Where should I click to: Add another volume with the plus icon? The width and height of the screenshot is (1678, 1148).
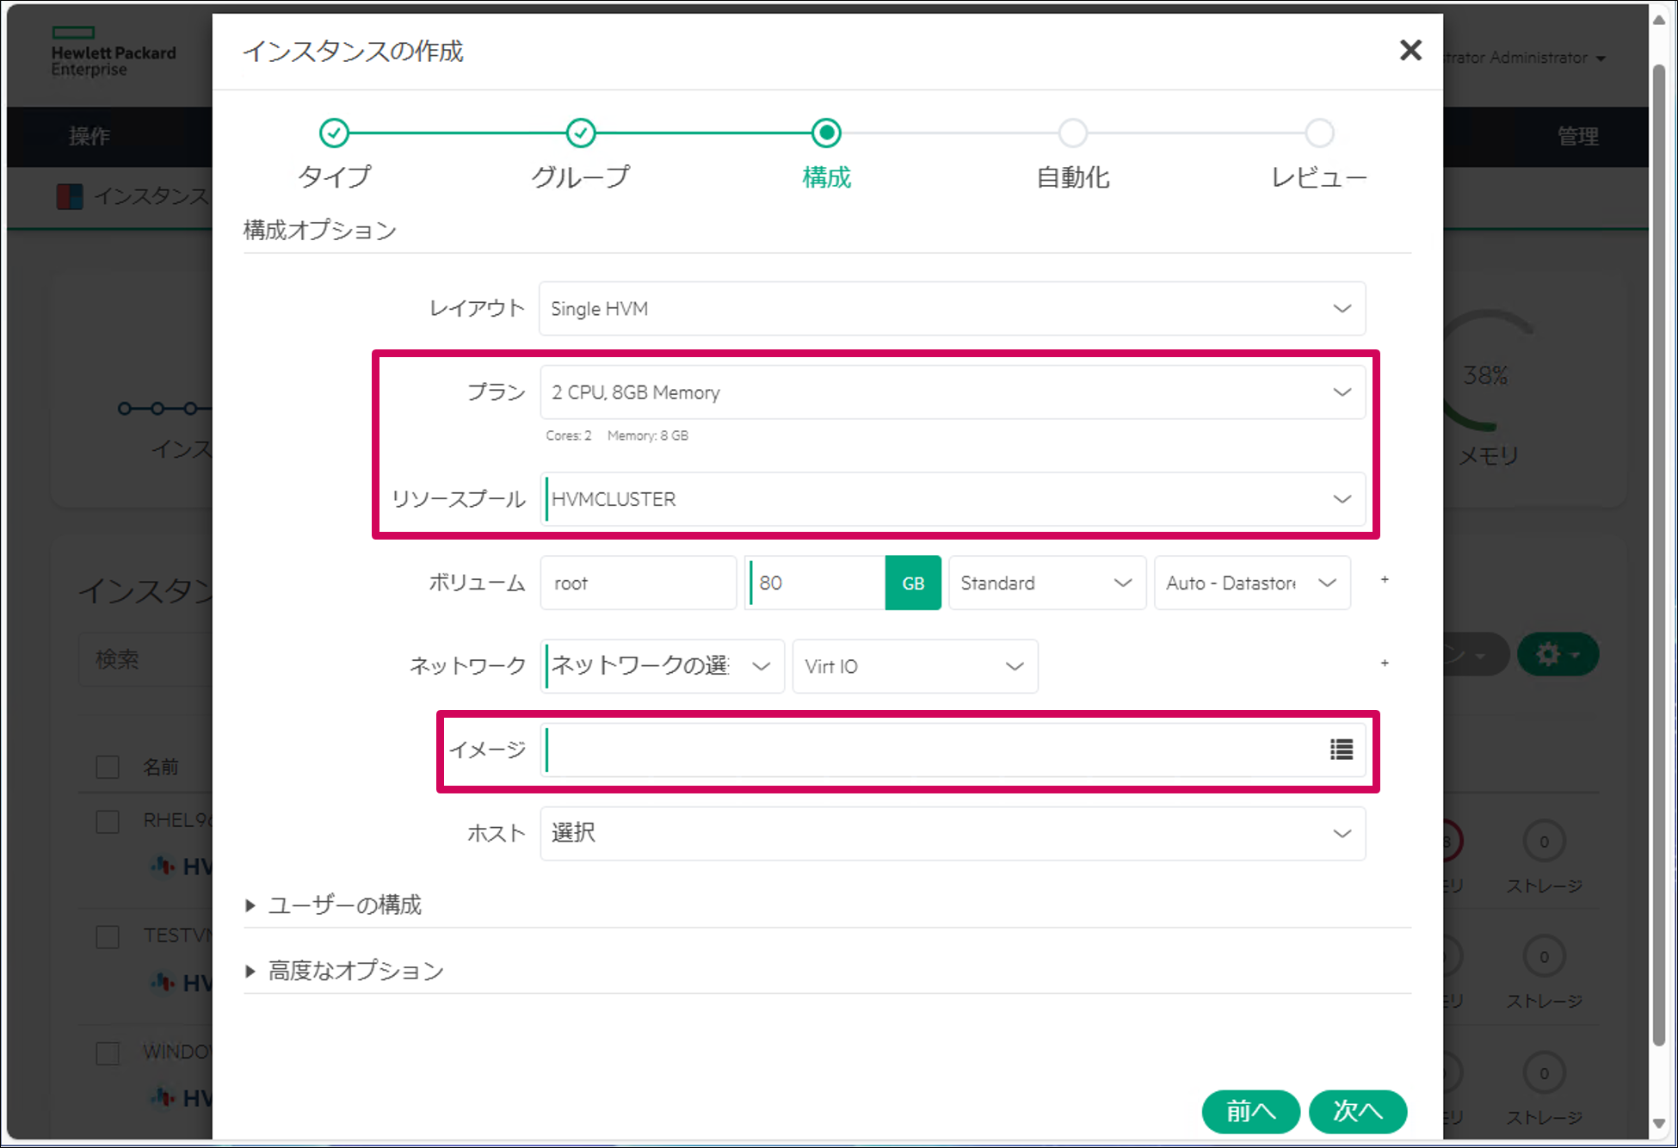(x=1385, y=580)
